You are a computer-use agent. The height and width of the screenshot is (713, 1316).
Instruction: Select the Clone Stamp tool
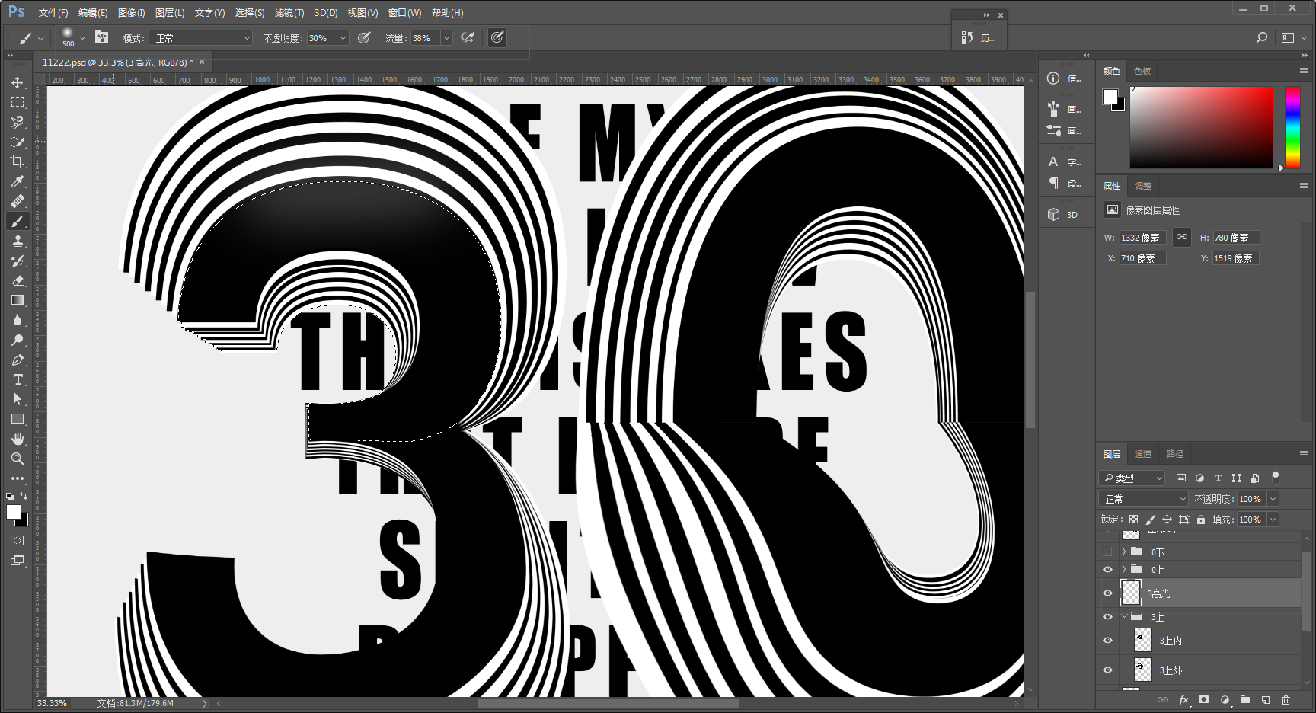[18, 241]
